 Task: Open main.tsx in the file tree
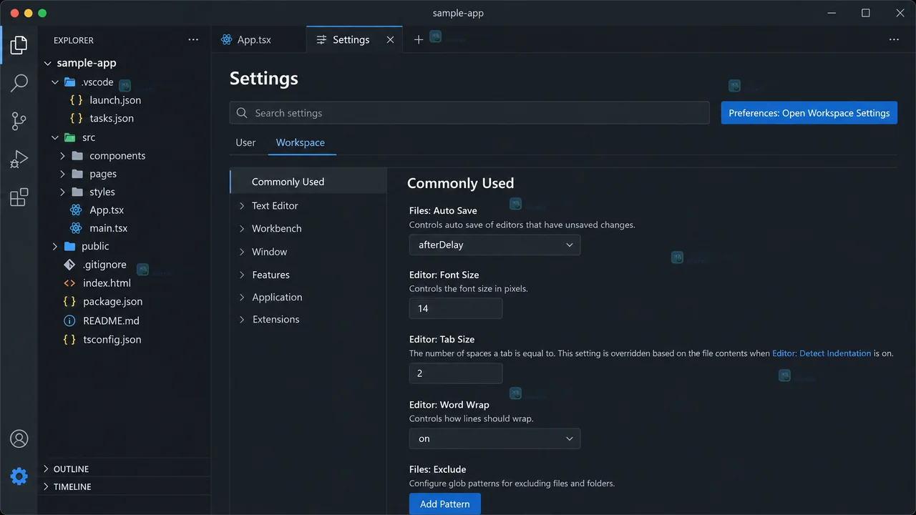click(108, 228)
